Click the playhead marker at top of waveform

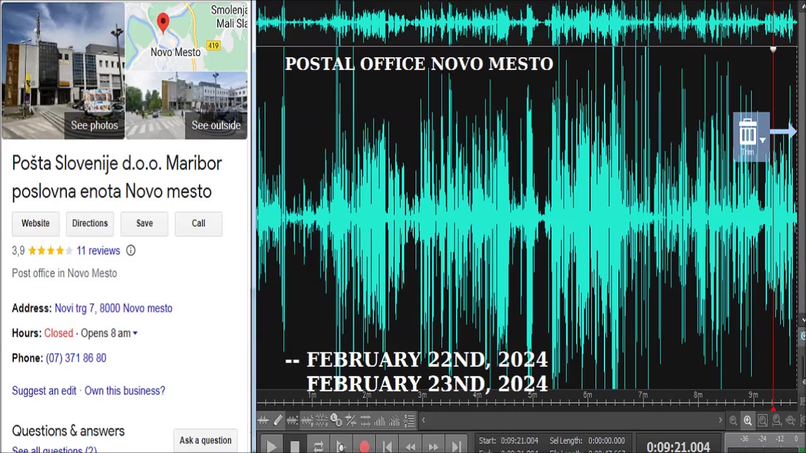pos(773,49)
